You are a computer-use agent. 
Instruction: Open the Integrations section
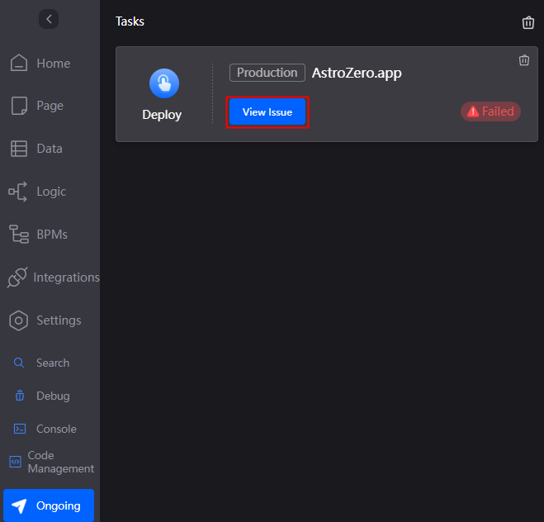pyautogui.click(x=54, y=278)
